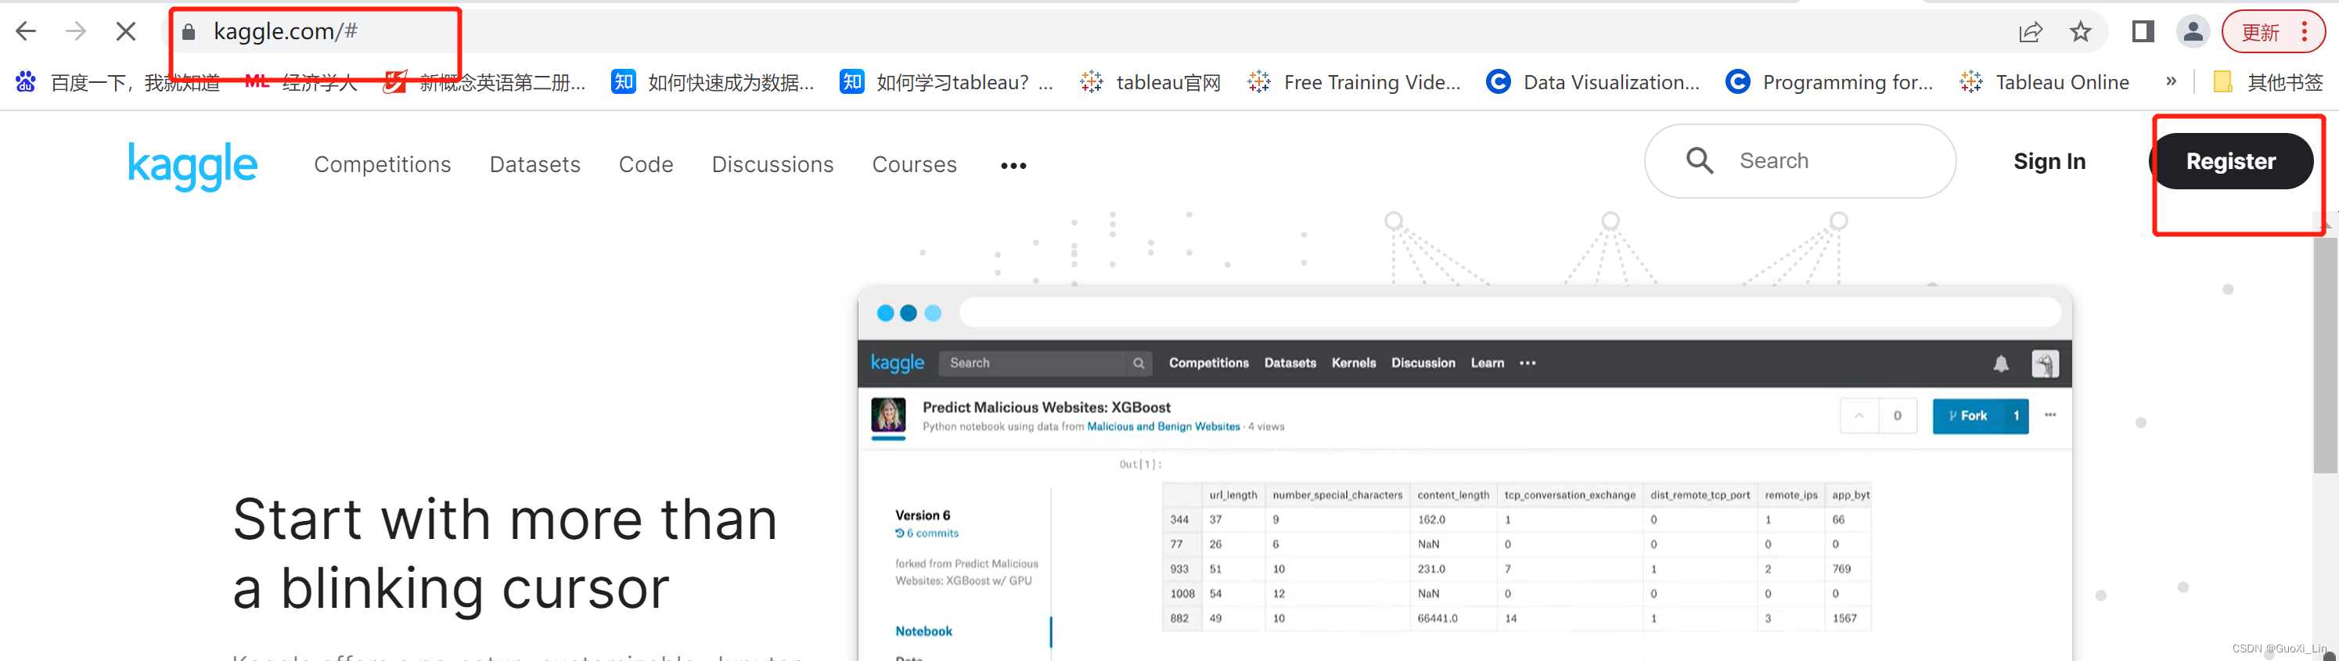Open the Competitions nav item

pos(382,164)
